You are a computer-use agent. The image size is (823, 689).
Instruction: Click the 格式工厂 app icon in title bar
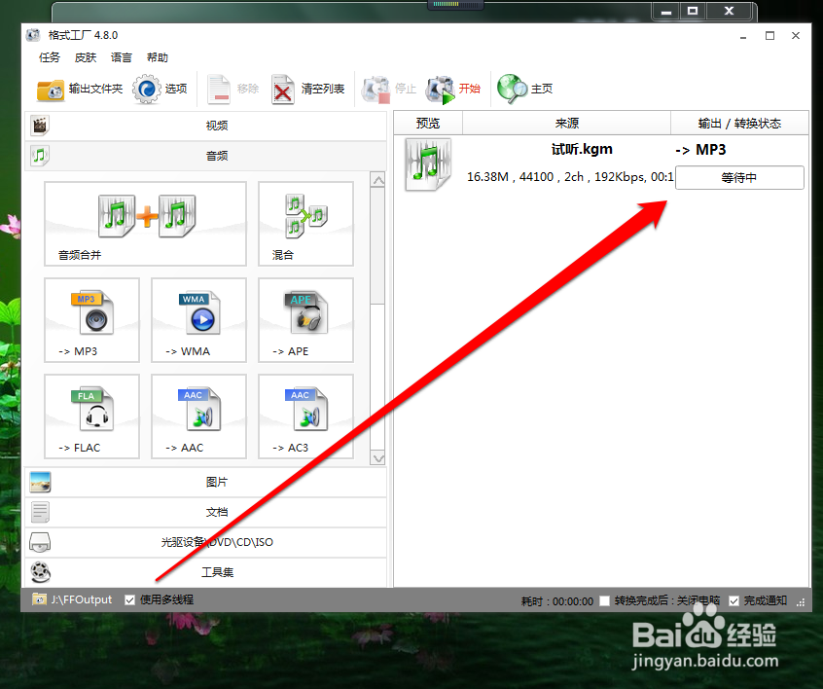pos(33,35)
